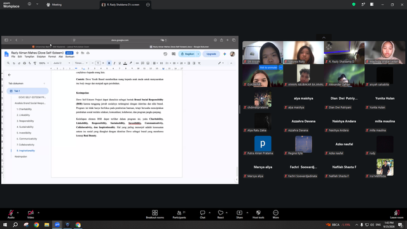This screenshot has height=229, width=407.
Task: Toggle bold formatting in Docs toolbar
Action: 109,63
